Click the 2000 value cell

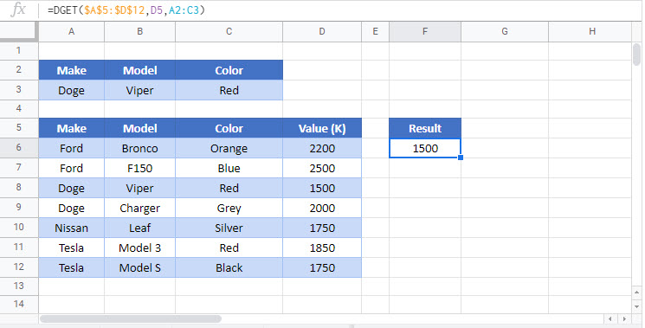tap(322, 208)
